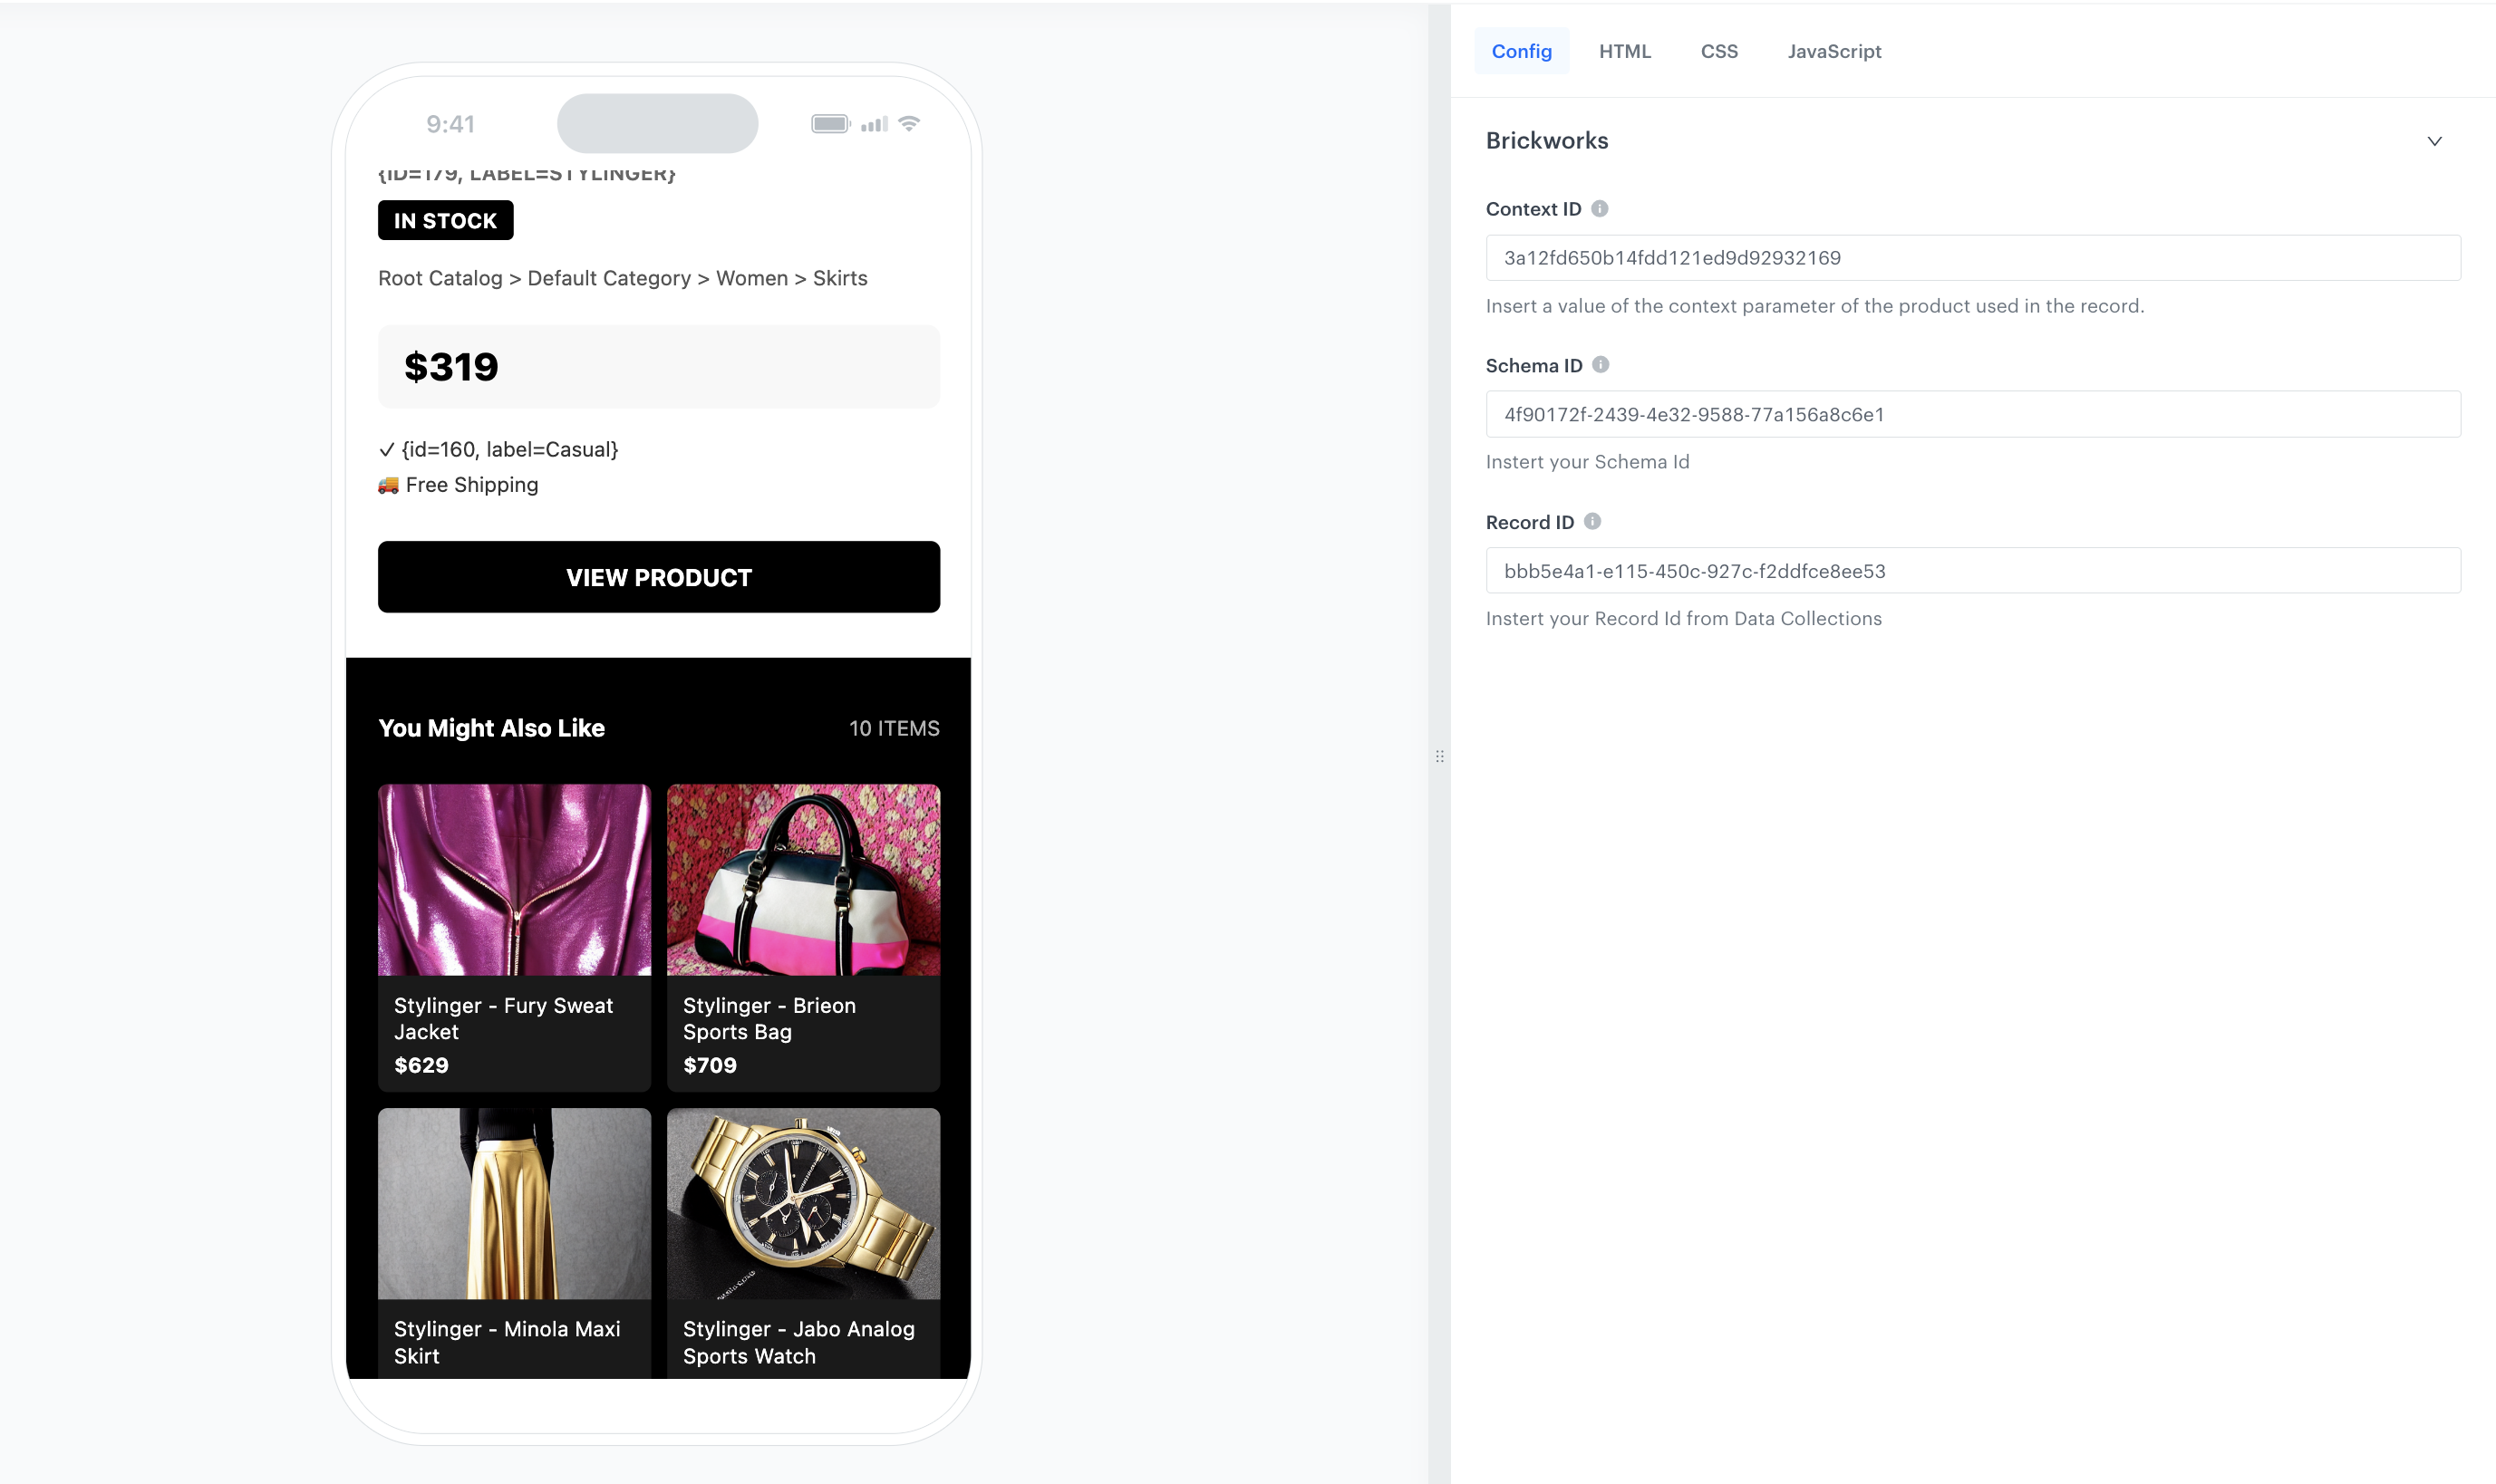This screenshot has width=2496, height=1484.
Task: Open the Fury Sweat Jacket thumbnail
Action: 514,880
